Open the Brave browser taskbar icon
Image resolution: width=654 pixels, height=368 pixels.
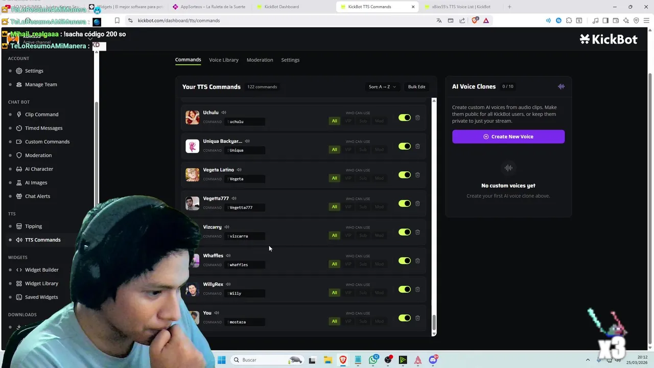tap(343, 360)
